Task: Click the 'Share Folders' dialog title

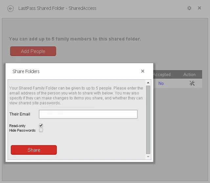Action: (x=26, y=71)
